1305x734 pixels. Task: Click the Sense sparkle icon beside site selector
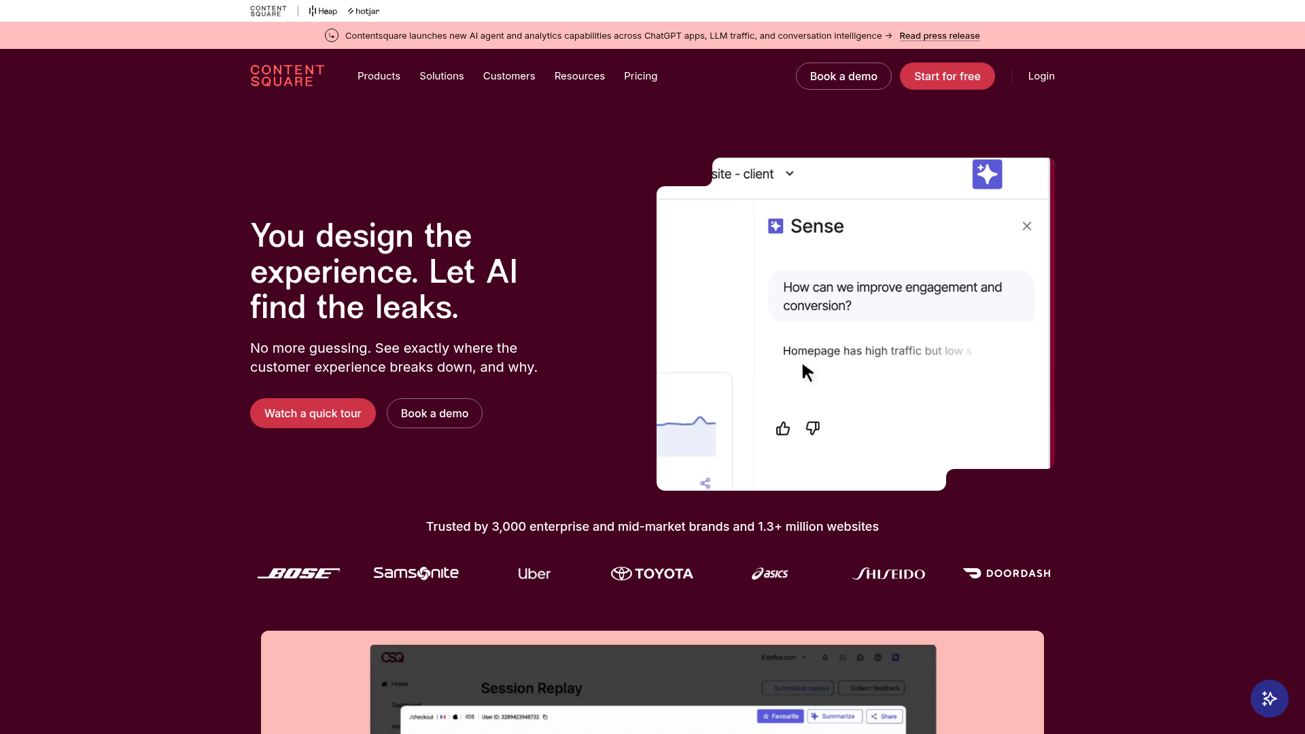pos(987,174)
